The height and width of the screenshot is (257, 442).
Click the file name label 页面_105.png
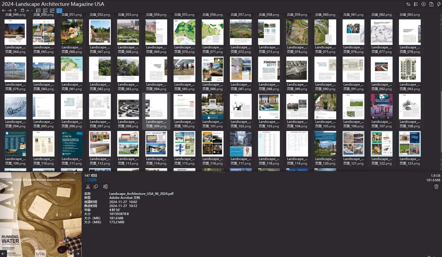325,126
